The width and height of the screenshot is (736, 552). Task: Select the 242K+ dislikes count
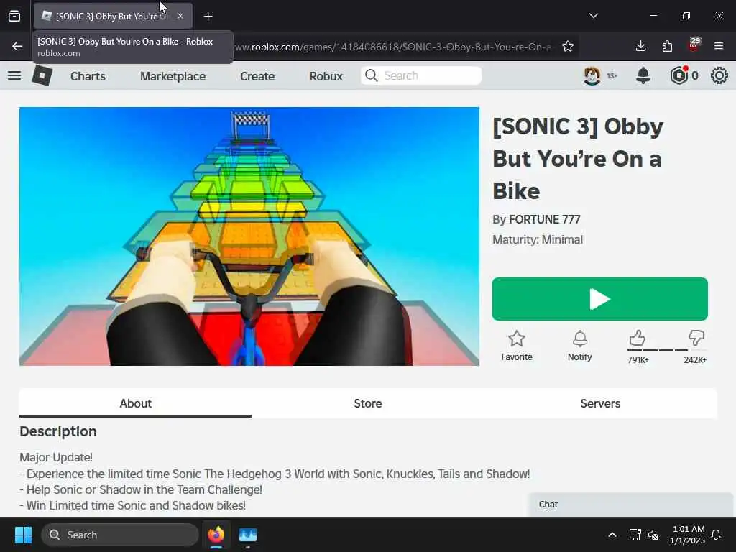point(695,360)
